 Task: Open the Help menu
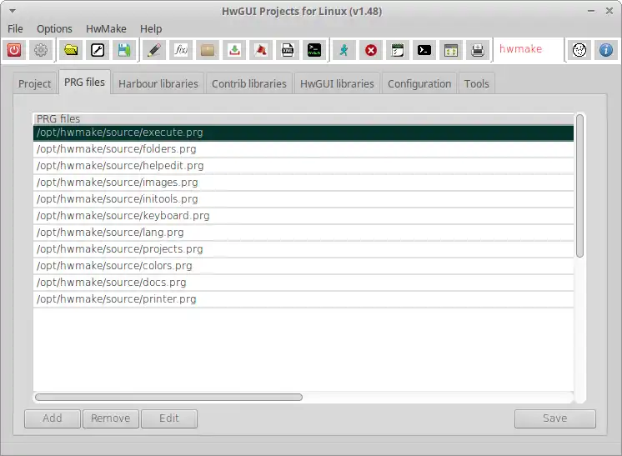[151, 29]
